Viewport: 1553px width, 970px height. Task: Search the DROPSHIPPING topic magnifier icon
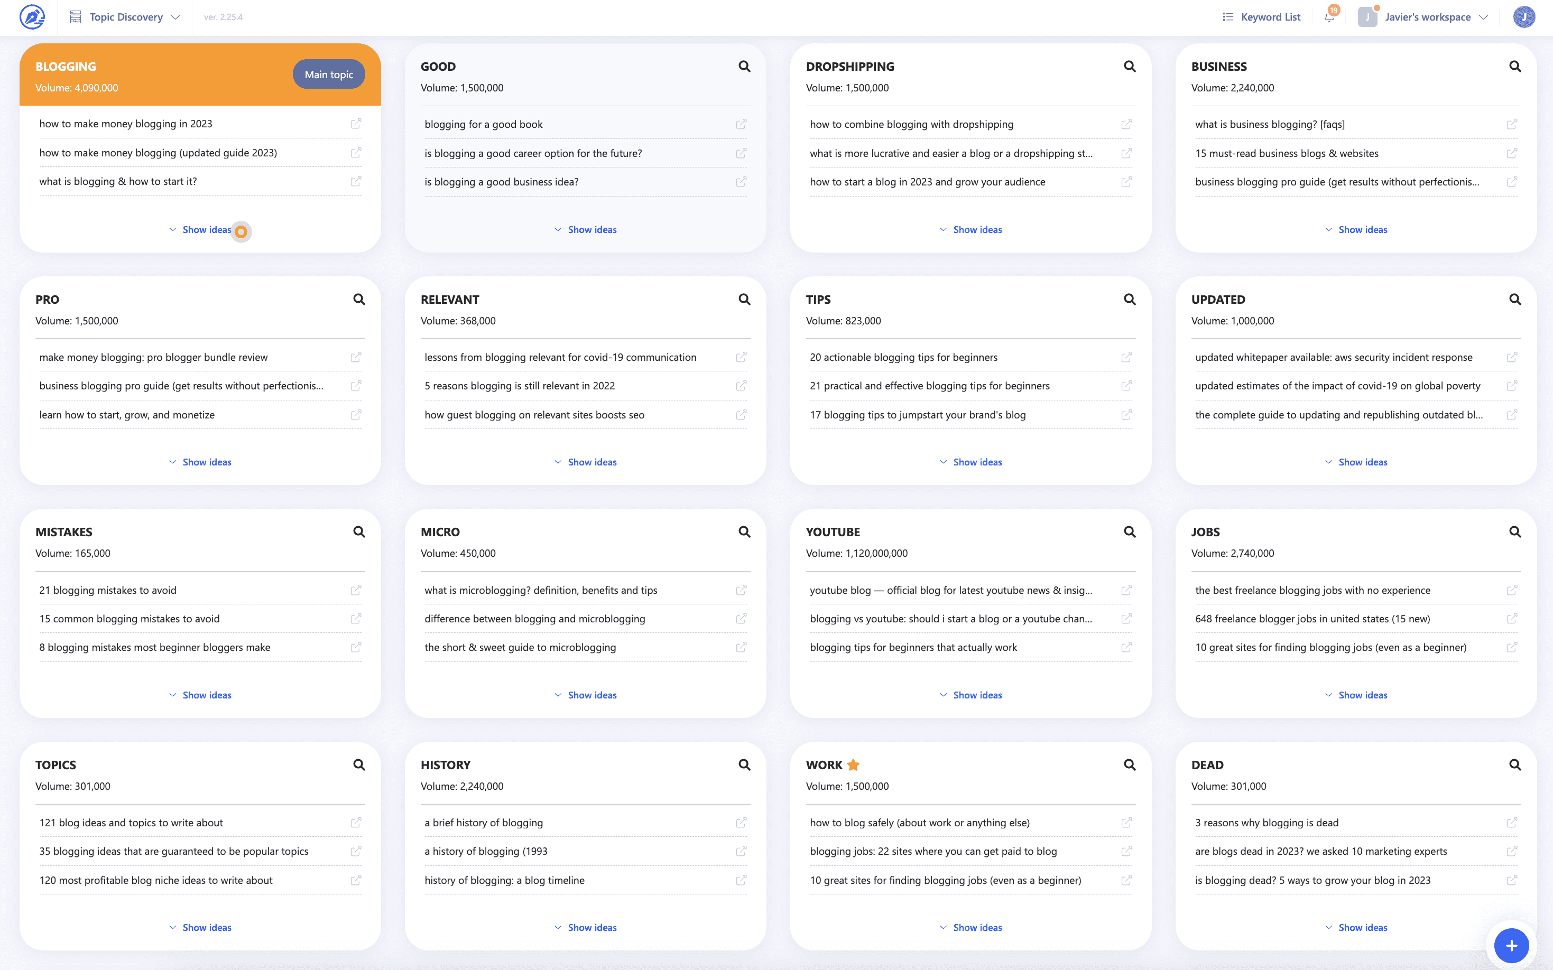[1130, 66]
